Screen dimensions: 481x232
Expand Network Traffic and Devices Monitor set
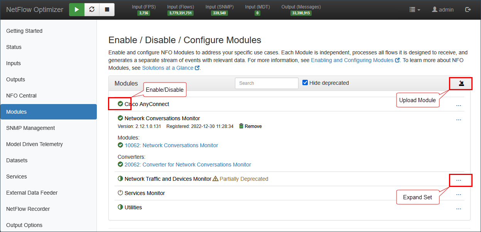459,180
